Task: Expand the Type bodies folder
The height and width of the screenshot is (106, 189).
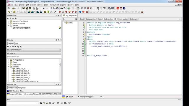Action: [9, 64]
